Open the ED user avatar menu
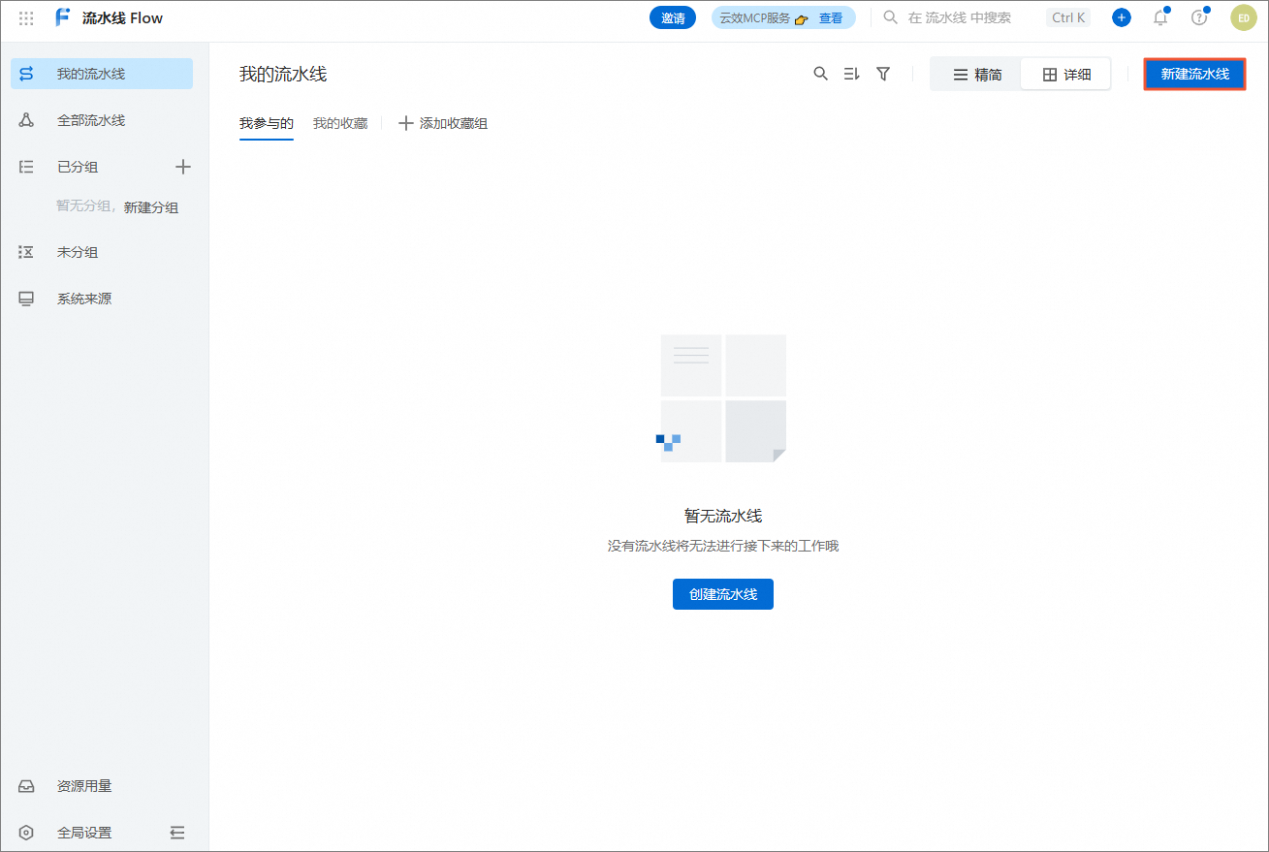The width and height of the screenshot is (1269, 852). pos(1244,17)
